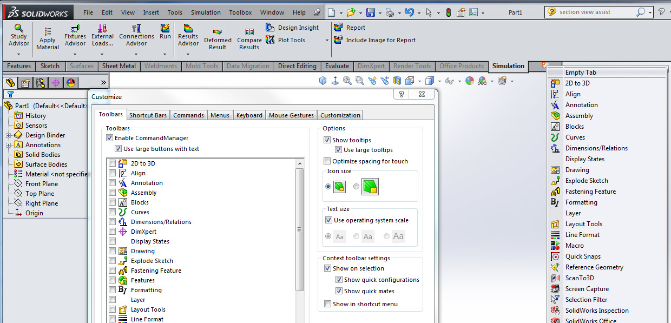Click the Customize dialog help button
Screen dimensions: 671x323
(x=402, y=94)
